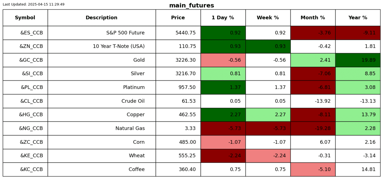Click the light red Coffee Month % cell
Image resolution: width=383 pixels, height=179 pixels.
(x=313, y=170)
